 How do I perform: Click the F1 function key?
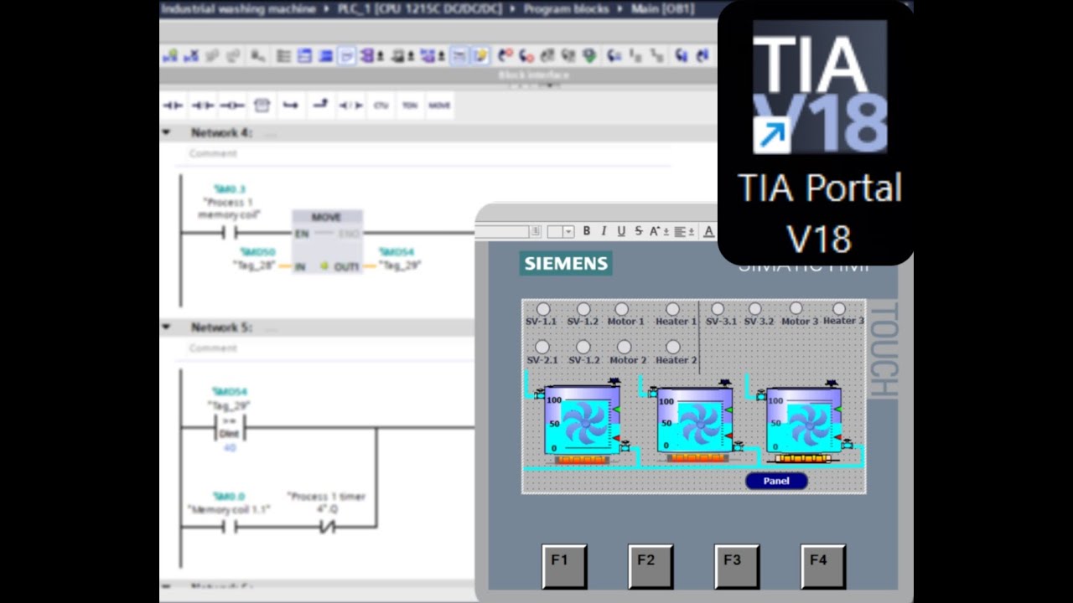(564, 566)
